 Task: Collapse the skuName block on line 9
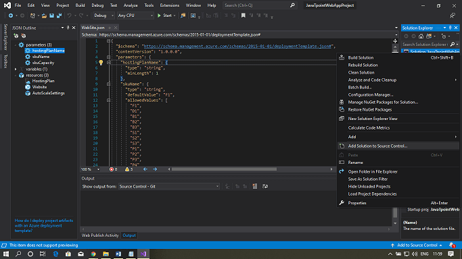[x=108, y=84]
